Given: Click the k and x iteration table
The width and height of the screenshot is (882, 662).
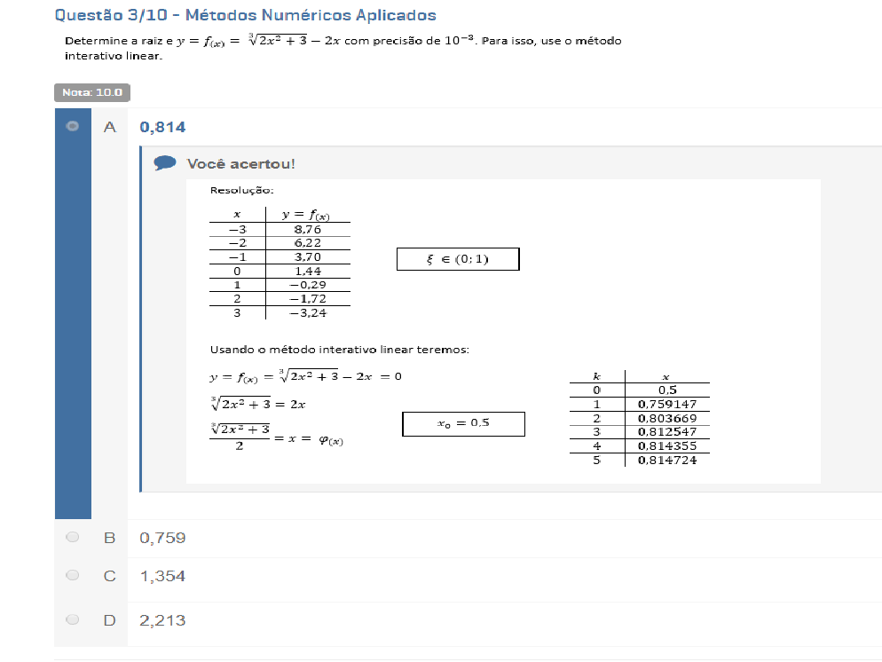Looking at the screenshot, I should (640, 418).
